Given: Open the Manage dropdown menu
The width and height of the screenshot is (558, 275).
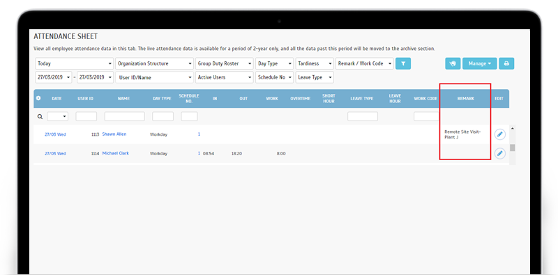Looking at the screenshot, I should coord(480,63).
